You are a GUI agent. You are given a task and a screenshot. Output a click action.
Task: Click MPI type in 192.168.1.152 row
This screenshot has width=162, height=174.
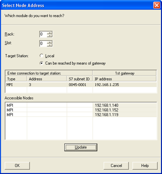16,110
